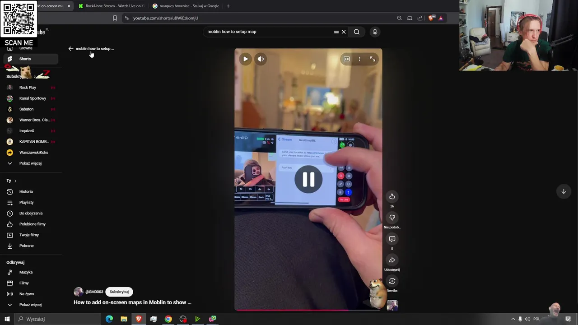Focus the 'moblin how to setup map' search field
578x325 pixels.
[x=270, y=32]
